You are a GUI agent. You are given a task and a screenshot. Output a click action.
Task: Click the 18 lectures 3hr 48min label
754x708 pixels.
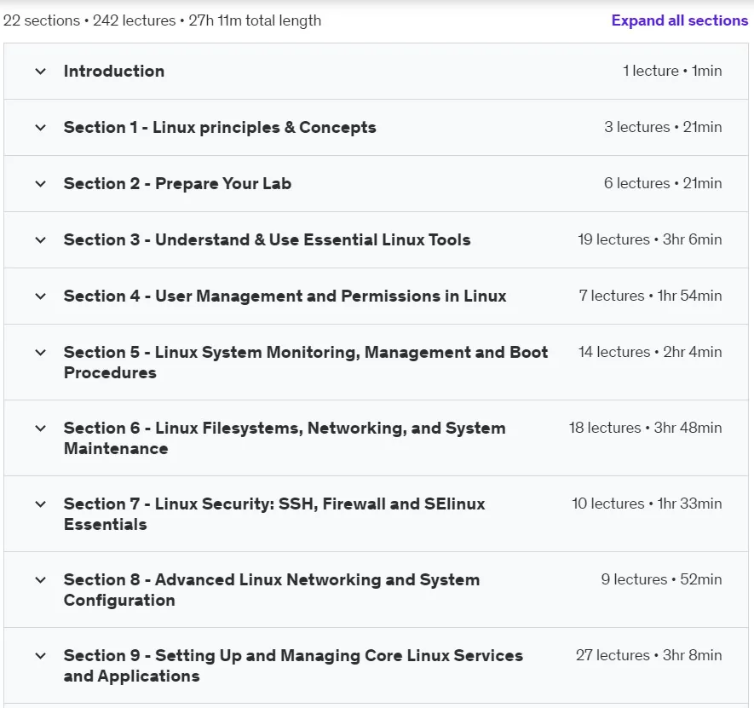point(645,428)
